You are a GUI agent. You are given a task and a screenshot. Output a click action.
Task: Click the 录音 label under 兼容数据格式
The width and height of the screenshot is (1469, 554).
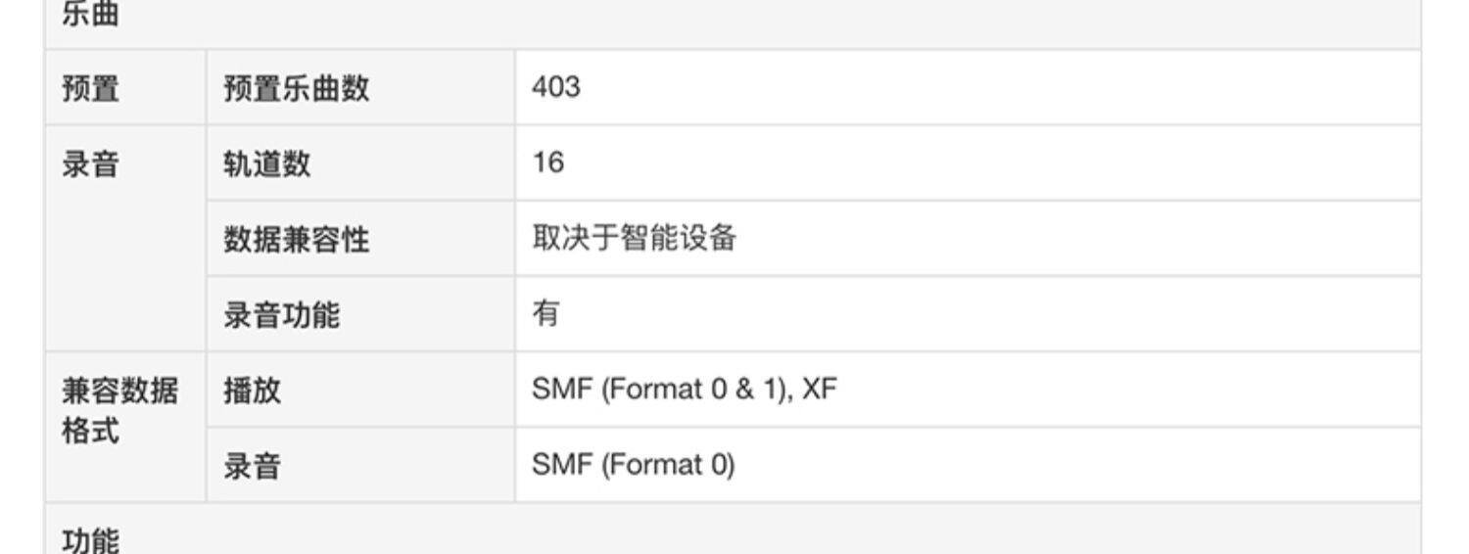(252, 466)
